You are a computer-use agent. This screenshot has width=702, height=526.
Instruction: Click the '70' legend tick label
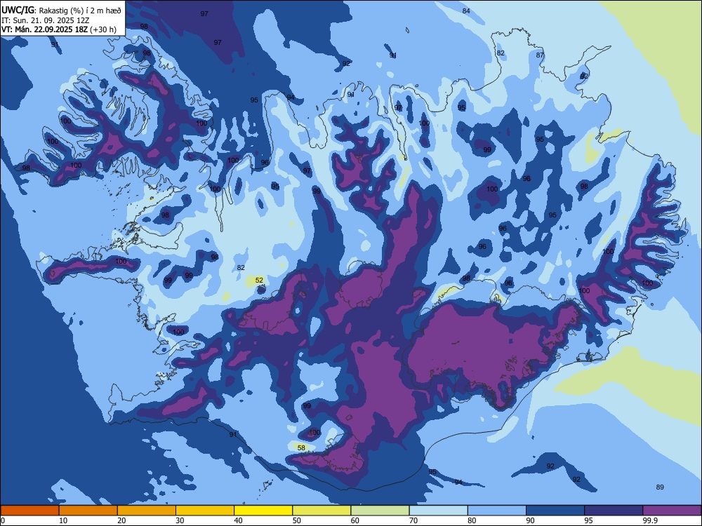[413, 520]
